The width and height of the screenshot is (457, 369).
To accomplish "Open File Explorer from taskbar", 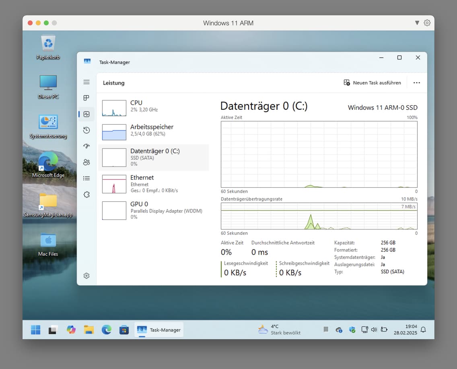I will [x=89, y=330].
